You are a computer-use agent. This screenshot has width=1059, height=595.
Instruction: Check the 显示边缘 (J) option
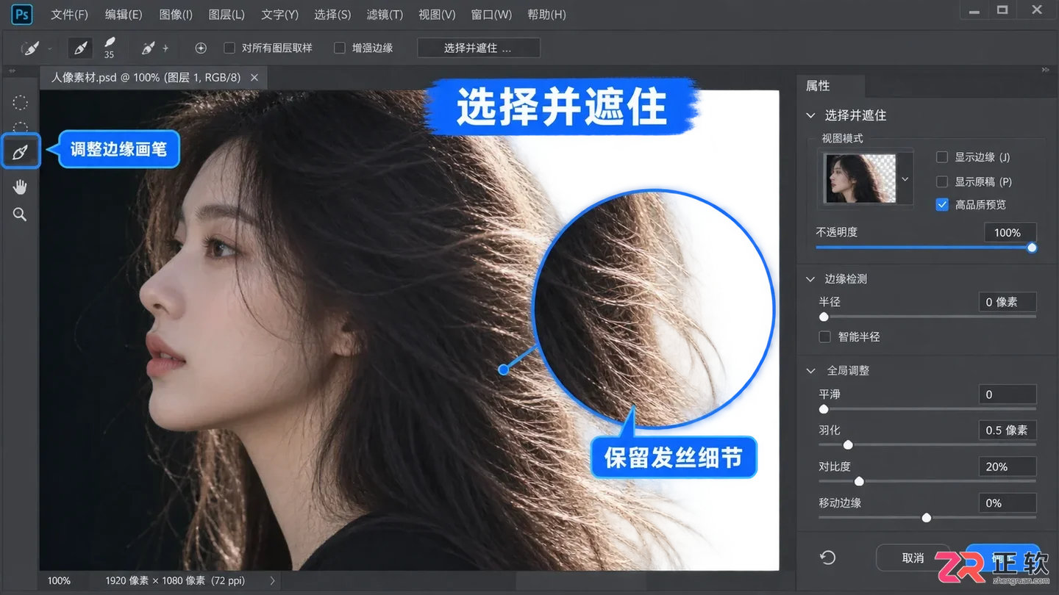(x=942, y=157)
